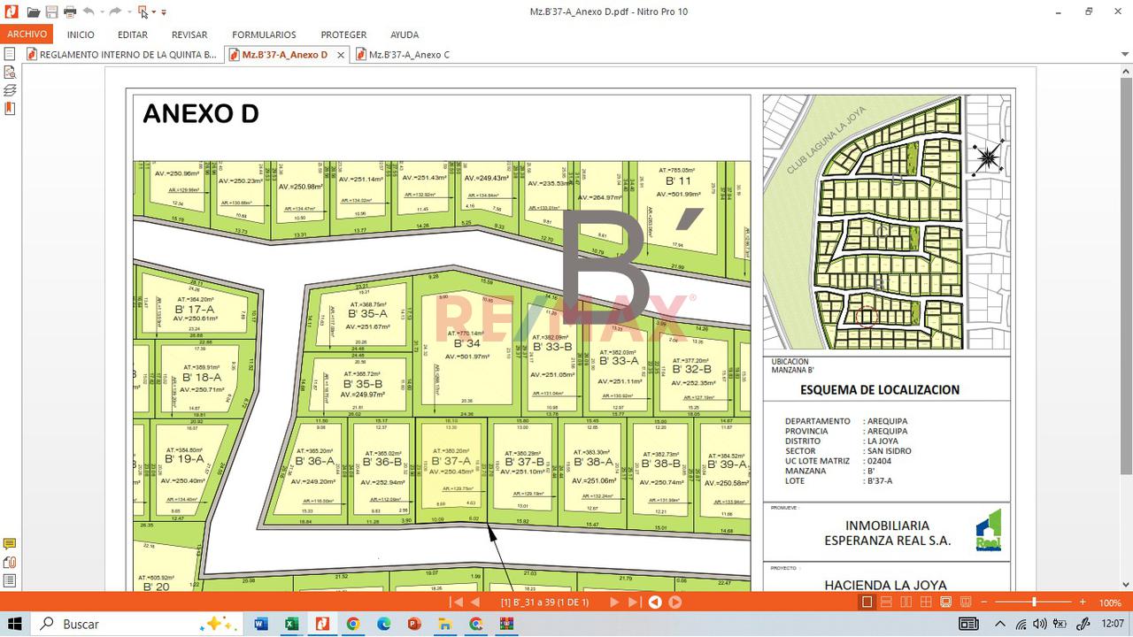Click the zoom in plus button
Screen dimensions: 1133x637
pyautogui.click(x=1082, y=602)
